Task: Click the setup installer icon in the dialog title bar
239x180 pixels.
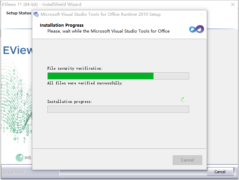Action: [x=36, y=14]
